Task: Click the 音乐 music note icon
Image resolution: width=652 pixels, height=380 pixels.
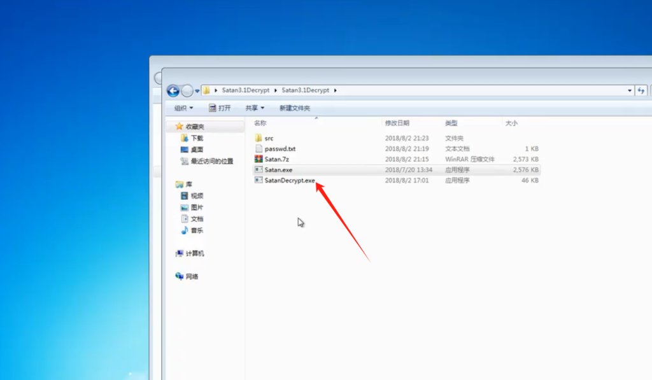Action: 184,230
